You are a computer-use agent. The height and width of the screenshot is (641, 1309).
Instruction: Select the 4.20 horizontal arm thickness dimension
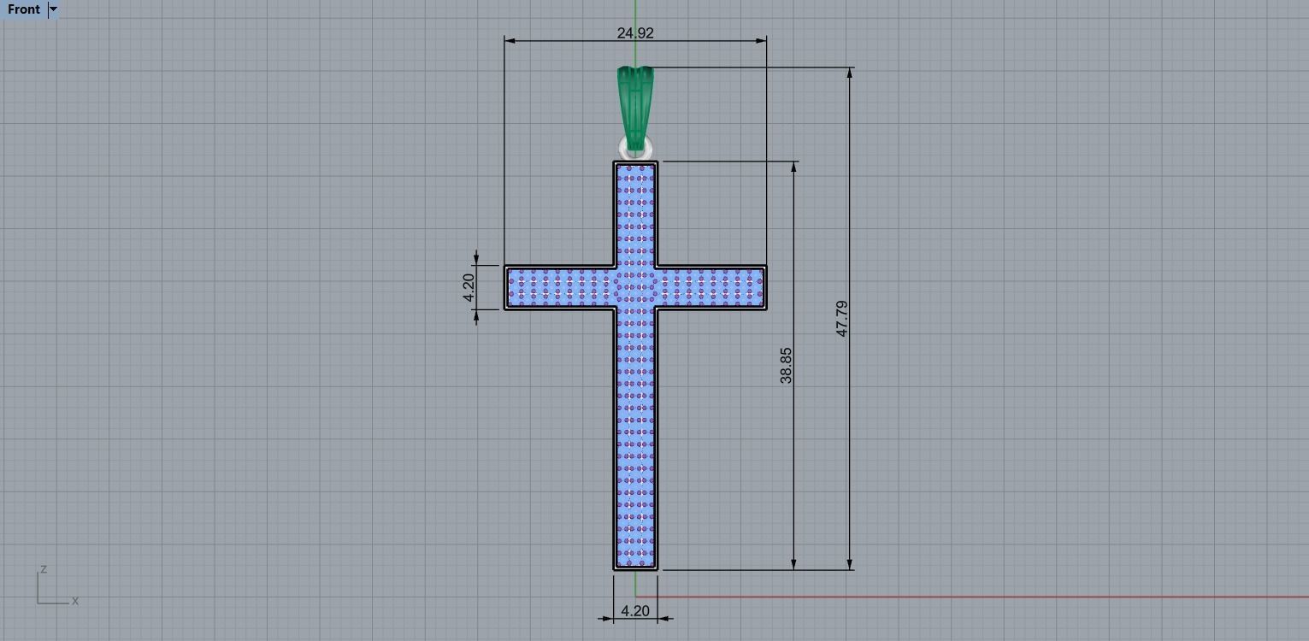pos(469,287)
